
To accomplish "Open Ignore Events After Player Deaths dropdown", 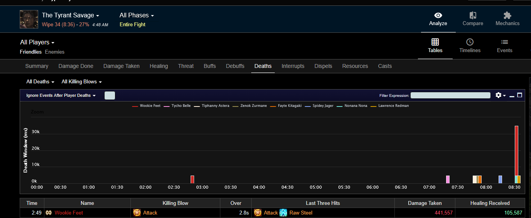I will pyautogui.click(x=61, y=95).
